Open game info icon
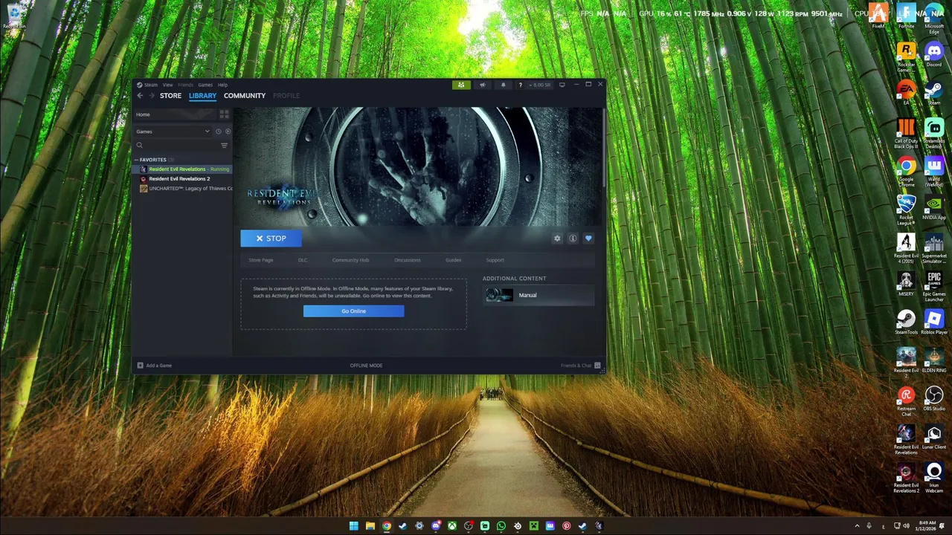 (573, 239)
